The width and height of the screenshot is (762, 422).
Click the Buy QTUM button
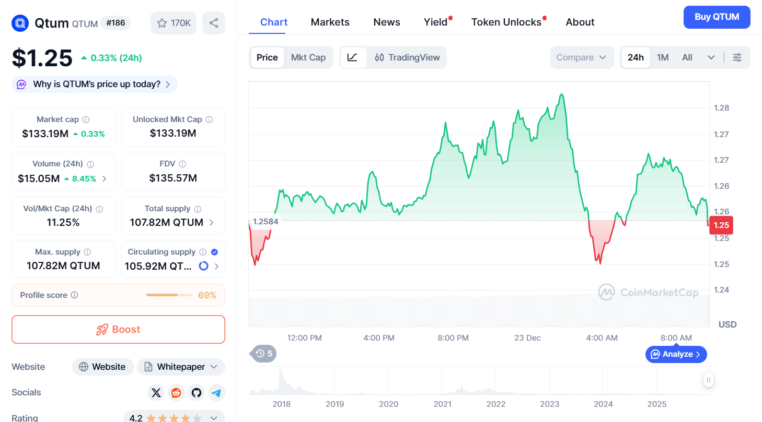(717, 17)
